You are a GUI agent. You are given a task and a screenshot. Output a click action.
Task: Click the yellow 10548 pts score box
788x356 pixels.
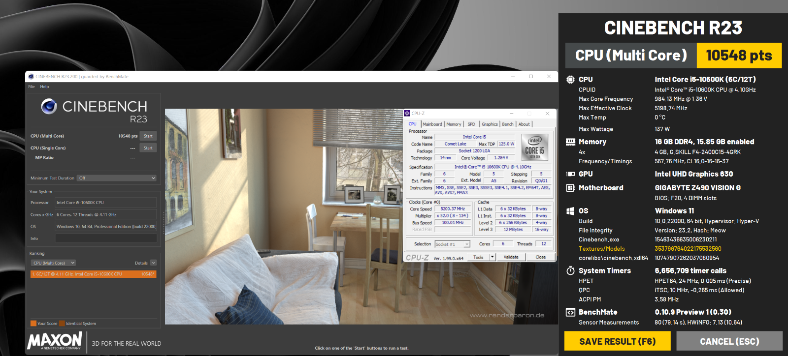739,56
